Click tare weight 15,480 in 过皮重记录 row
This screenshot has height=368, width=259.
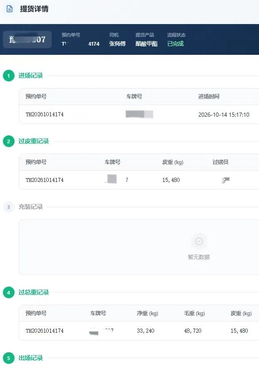point(171,180)
